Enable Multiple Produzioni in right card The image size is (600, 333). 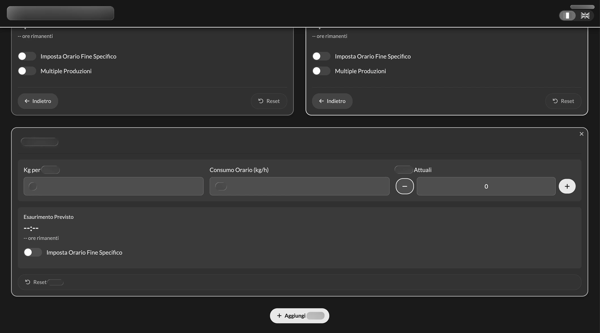pyautogui.click(x=321, y=71)
